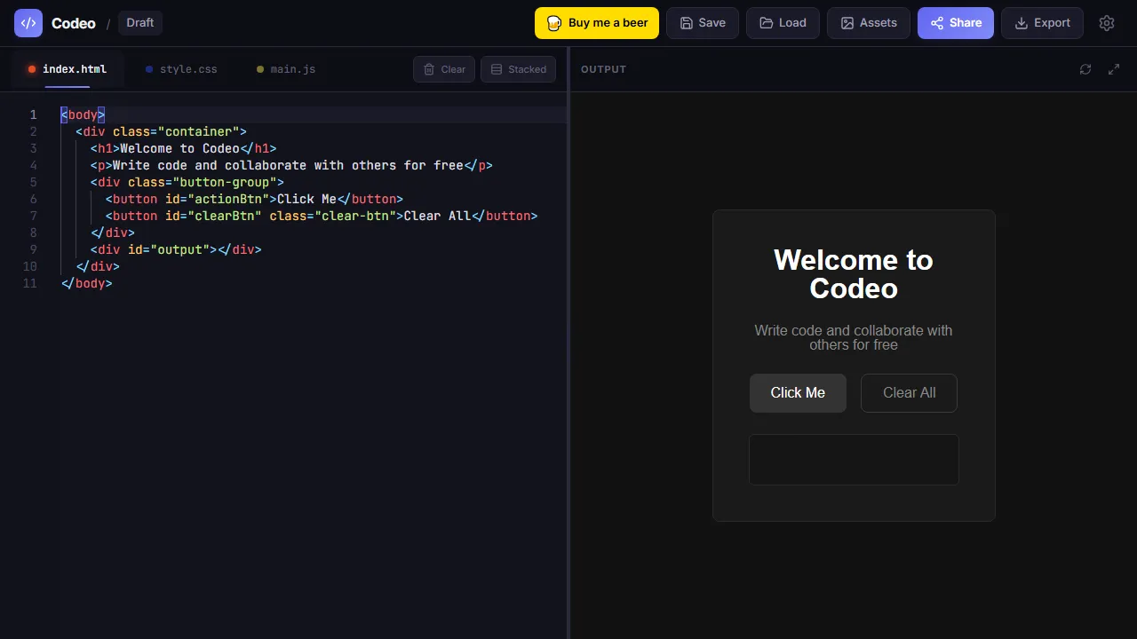Refresh the output preview with the circular arrows icon
The width and height of the screenshot is (1137, 639).
(1085, 68)
